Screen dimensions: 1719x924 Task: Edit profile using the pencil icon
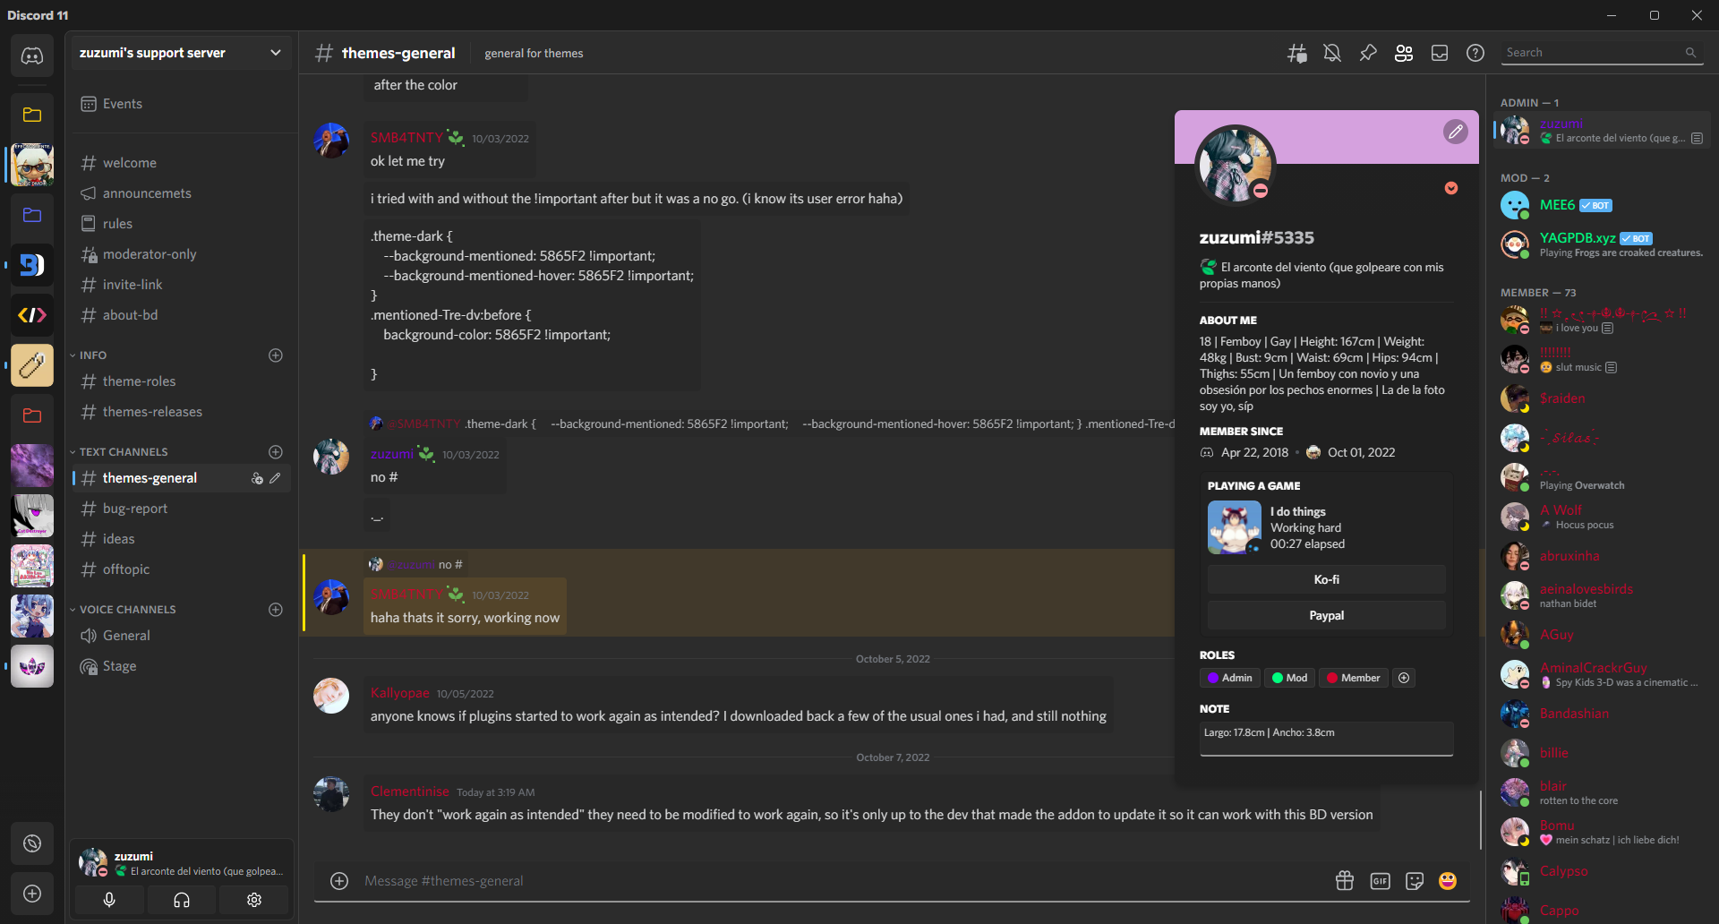click(x=1455, y=132)
